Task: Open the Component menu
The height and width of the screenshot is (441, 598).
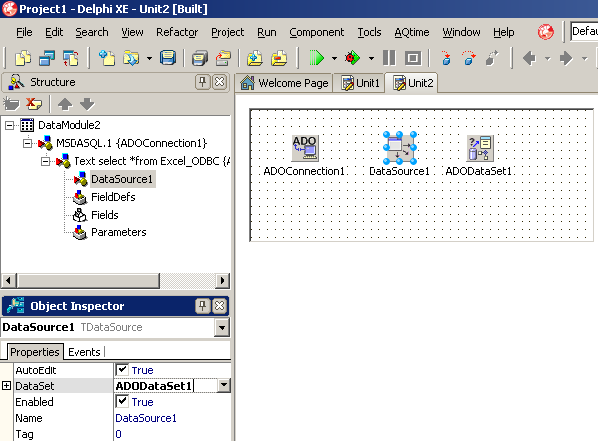Action: (x=316, y=32)
